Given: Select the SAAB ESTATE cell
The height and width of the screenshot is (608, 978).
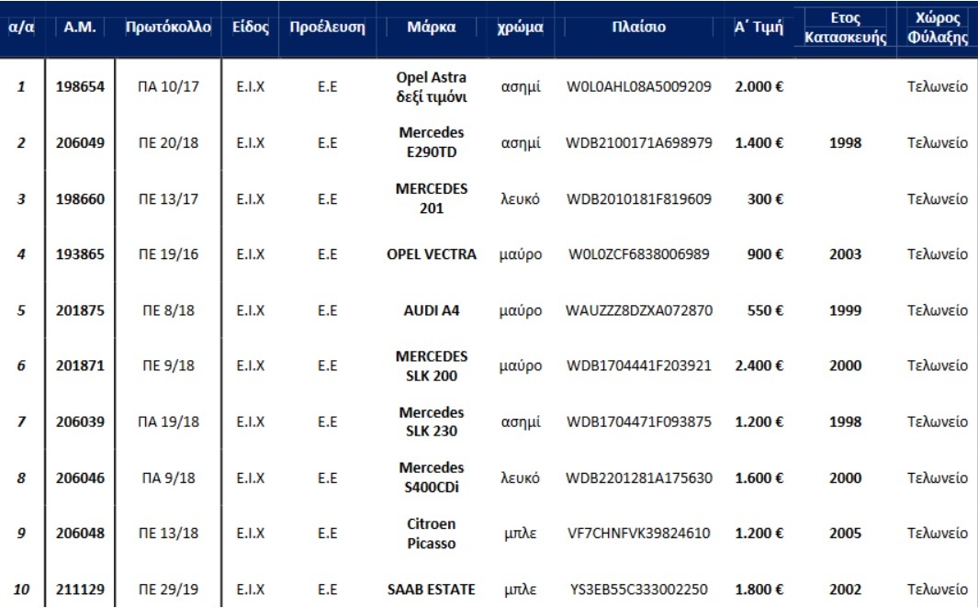Looking at the screenshot, I should coord(432,590).
